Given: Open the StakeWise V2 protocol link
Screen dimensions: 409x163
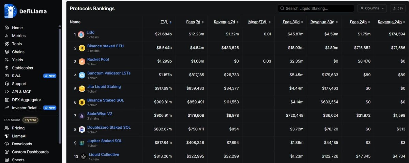Looking at the screenshot, I should click(100, 114).
